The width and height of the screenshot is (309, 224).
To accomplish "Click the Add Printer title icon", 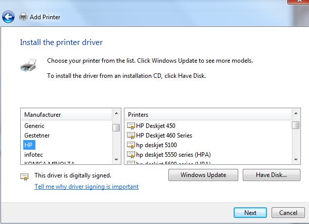I will tap(23, 17).
